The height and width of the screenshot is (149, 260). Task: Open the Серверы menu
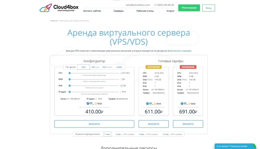[118, 11]
